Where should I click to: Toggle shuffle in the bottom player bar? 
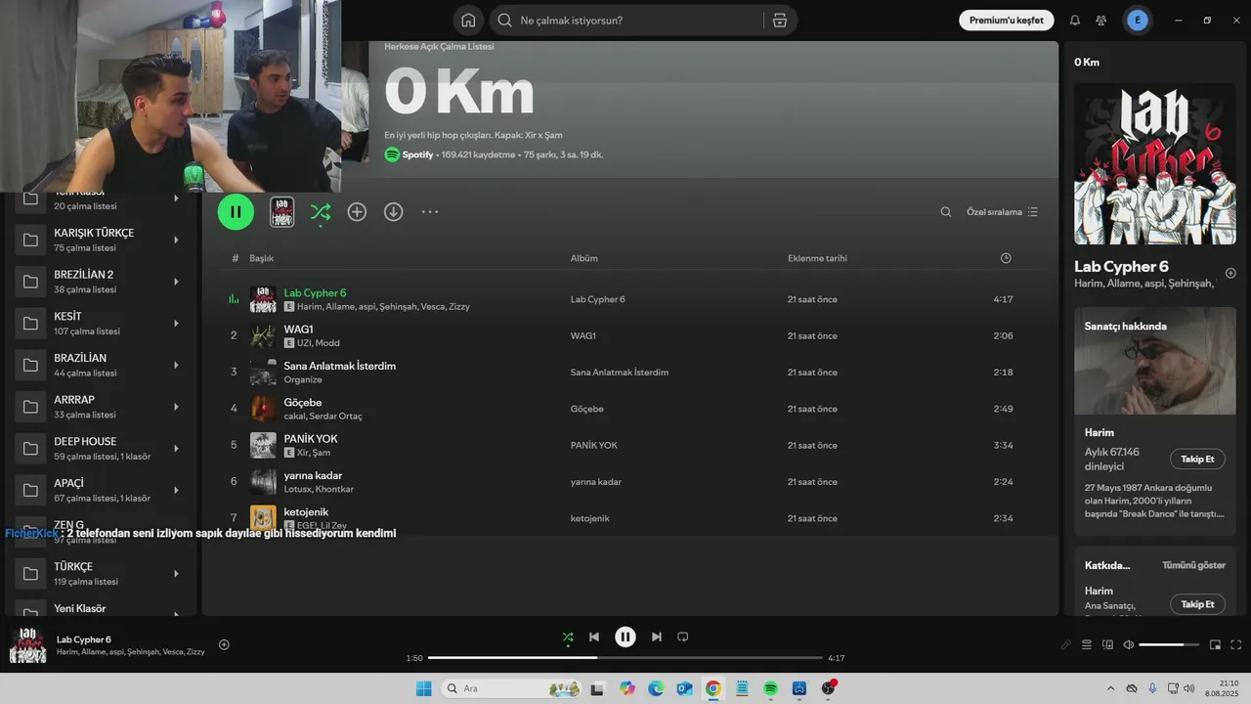(568, 638)
